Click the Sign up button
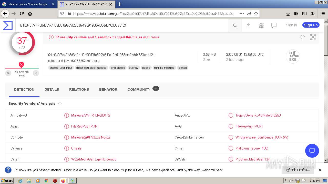The image size is (328, 184). tap(311, 25)
